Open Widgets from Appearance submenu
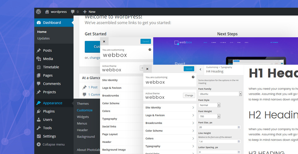The height and width of the screenshot is (154, 298). (x=83, y=117)
